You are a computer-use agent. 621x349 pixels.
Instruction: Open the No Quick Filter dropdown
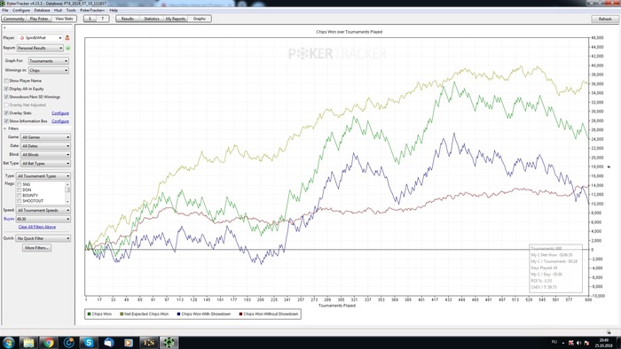43,238
